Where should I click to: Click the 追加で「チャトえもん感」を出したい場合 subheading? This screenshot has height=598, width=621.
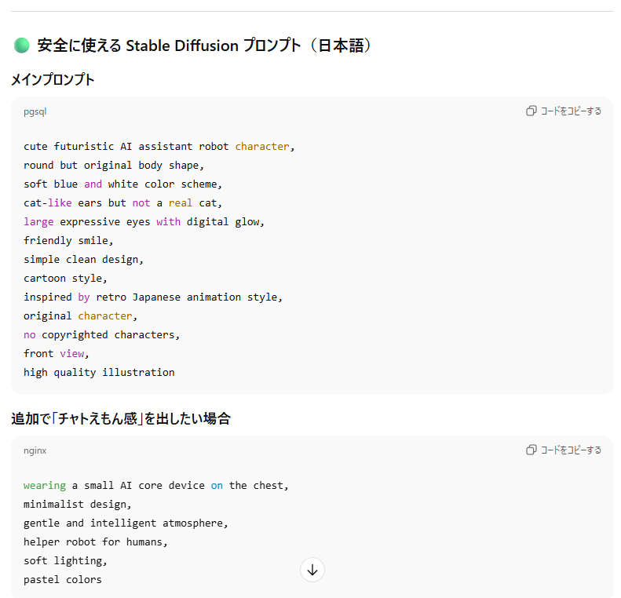tap(121, 418)
